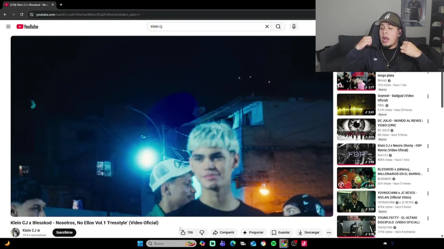This screenshot has width=444, height=249.
Task: Click the browser back arrow
Action: pyautogui.click(x=5, y=15)
